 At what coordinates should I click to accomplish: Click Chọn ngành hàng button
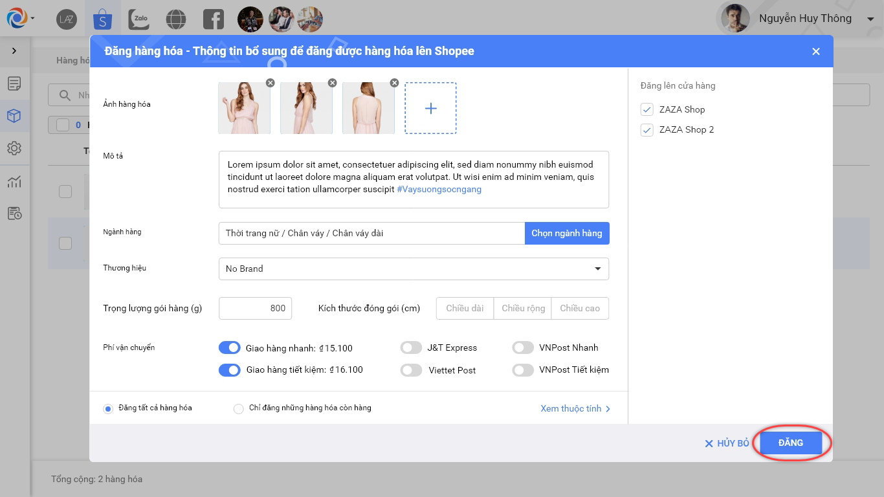coord(567,233)
